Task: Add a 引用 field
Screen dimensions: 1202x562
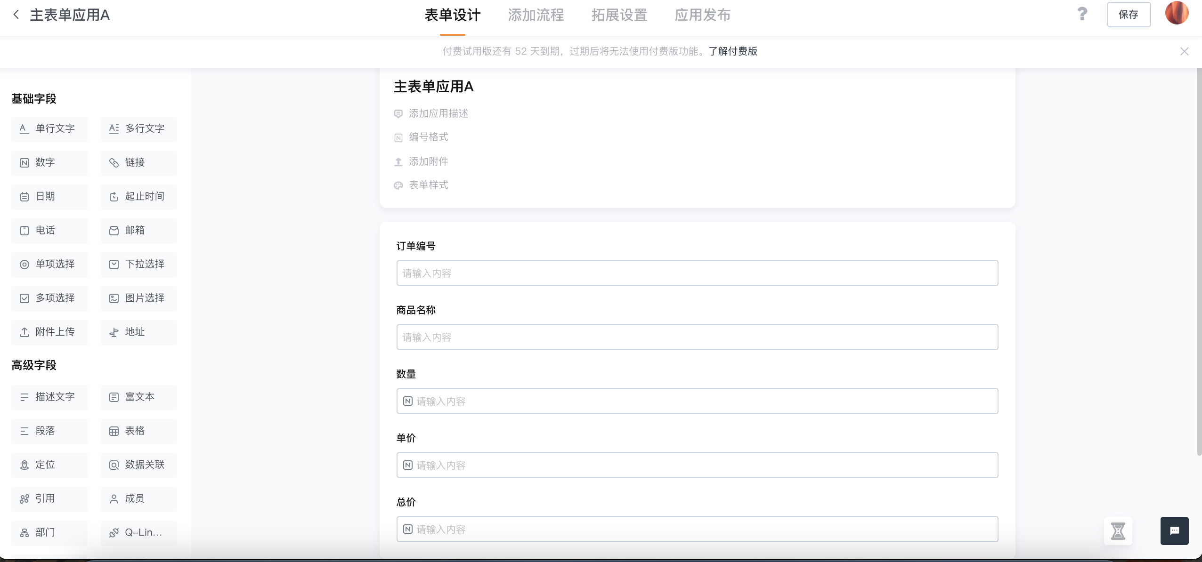Action: tap(49, 499)
